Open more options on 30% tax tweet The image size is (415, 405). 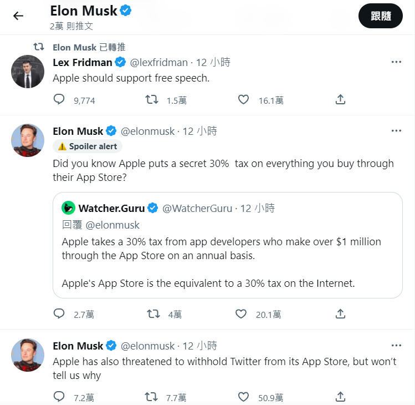point(396,131)
